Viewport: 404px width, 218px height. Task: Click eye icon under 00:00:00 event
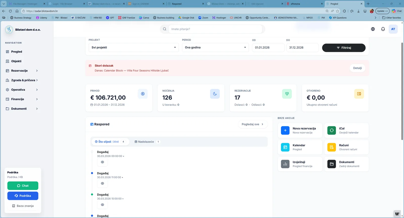click(x=103, y=162)
